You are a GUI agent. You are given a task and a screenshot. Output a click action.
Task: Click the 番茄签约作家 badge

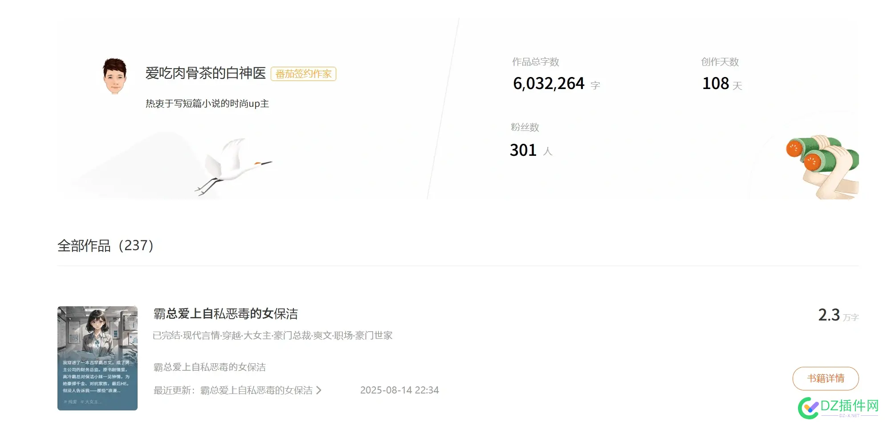[x=303, y=74]
